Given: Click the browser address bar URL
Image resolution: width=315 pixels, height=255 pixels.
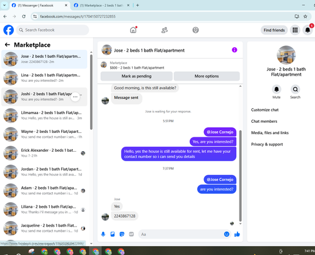Looking at the screenshot, I should click(77, 16).
